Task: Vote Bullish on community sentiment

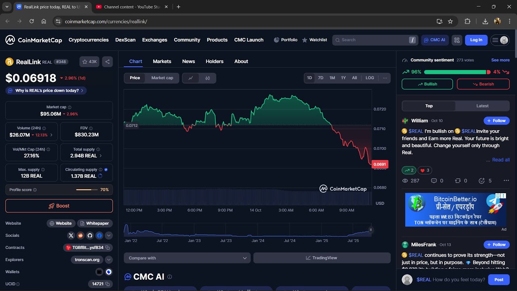Action: tap(427, 84)
